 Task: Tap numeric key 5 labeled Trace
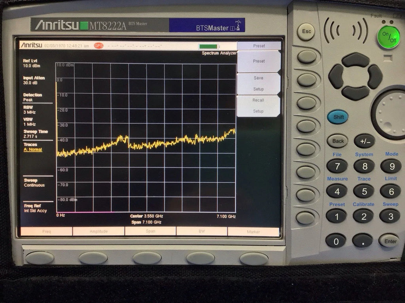point(364,191)
